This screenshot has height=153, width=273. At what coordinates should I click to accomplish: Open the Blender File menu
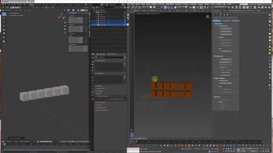(x=6, y=5)
